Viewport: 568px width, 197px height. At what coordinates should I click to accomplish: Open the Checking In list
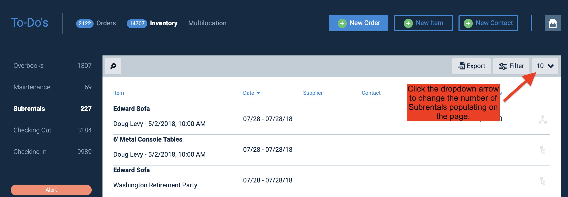pos(52,152)
